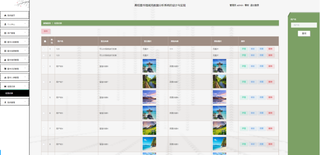Screen dimensions: 320x155
Task: Check the checkbox for row 2
Action: [44, 55]
